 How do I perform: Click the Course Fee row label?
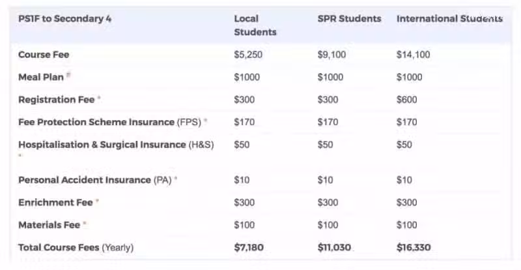(44, 55)
